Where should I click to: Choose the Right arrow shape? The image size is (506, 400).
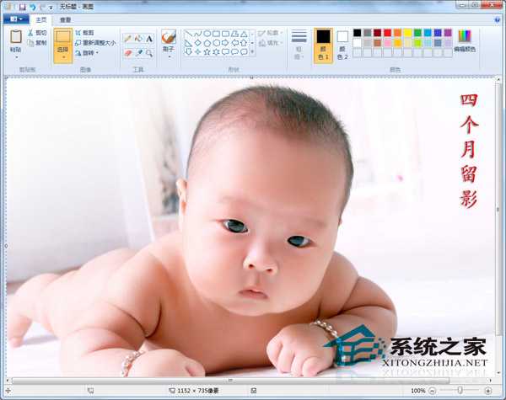[225, 43]
